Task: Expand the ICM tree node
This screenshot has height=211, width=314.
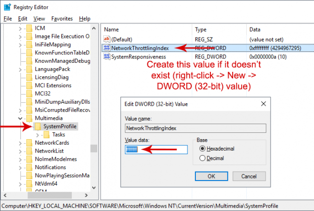Action: (20, 29)
